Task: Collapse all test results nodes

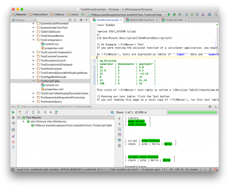Action: (39, 112)
